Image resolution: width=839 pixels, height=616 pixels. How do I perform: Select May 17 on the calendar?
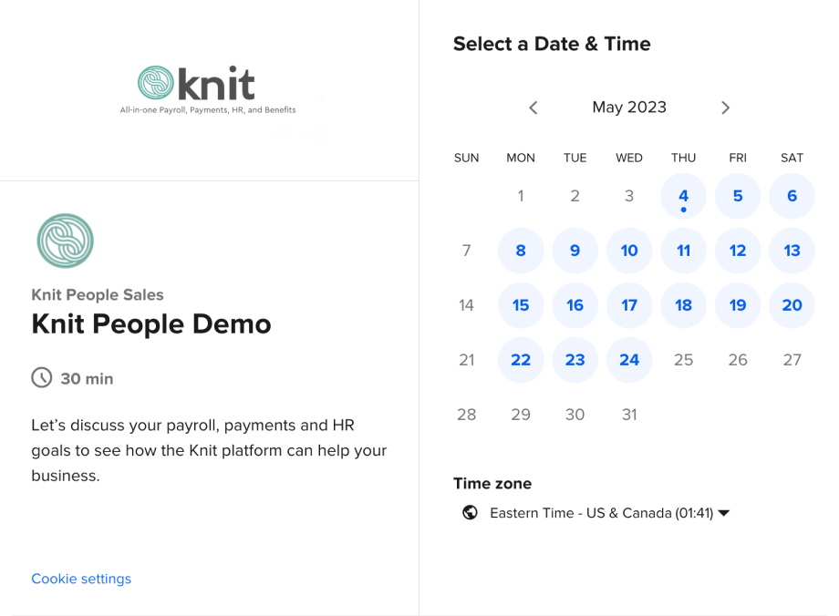click(629, 305)
